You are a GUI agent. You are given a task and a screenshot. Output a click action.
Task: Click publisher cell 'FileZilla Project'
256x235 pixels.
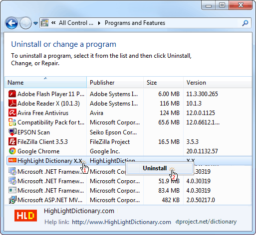tap(110, 142)
